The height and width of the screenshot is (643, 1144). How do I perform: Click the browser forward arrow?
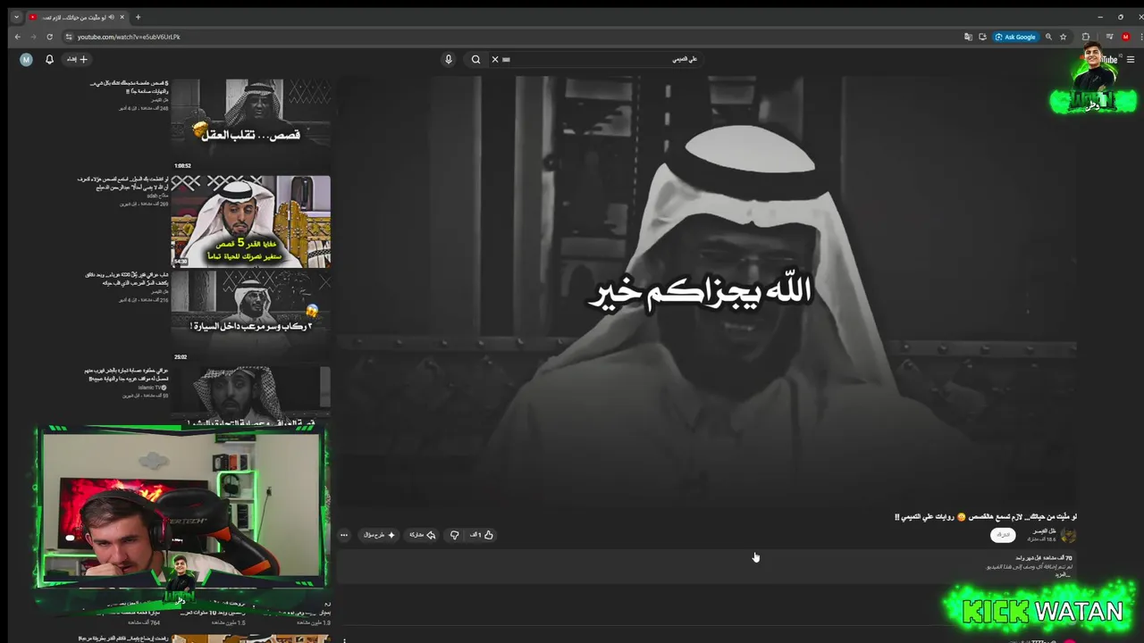point(33,37)
